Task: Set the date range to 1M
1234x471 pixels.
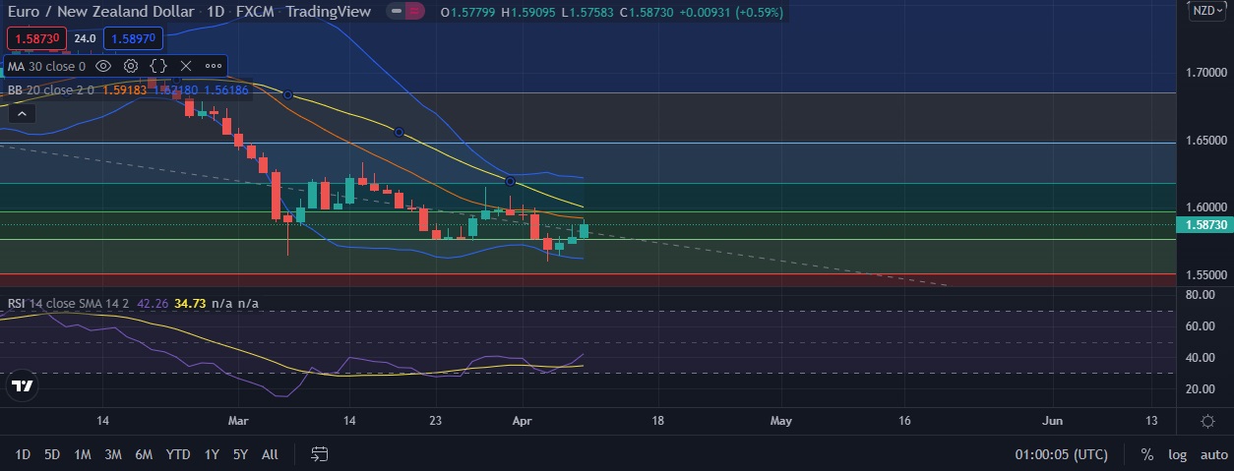Action: click(x=83, y=454)
